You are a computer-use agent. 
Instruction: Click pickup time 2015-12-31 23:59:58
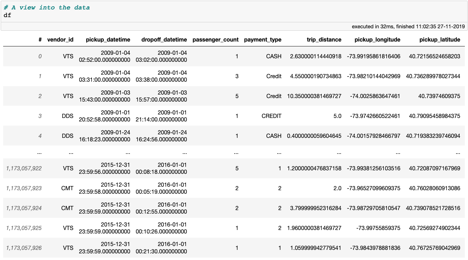tap(105, 188)
